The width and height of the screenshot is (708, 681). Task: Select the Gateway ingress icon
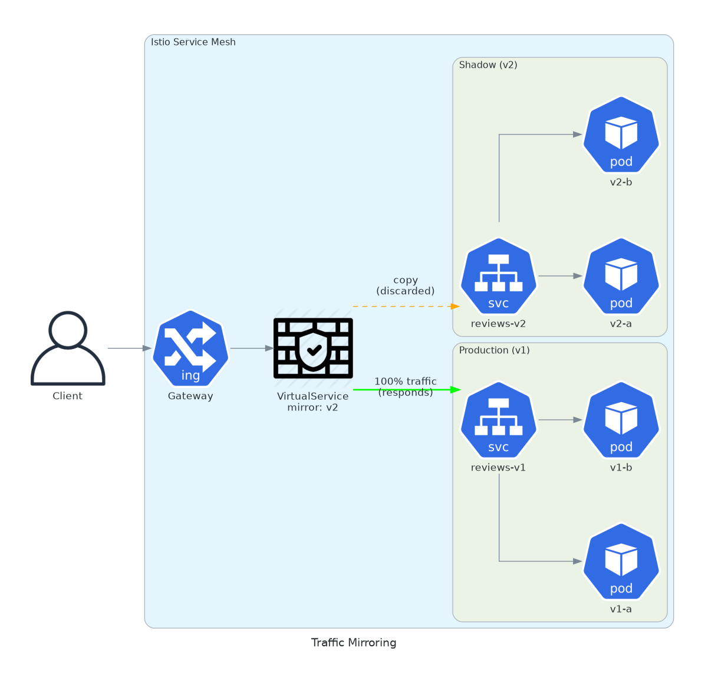(x=190, y=348)
